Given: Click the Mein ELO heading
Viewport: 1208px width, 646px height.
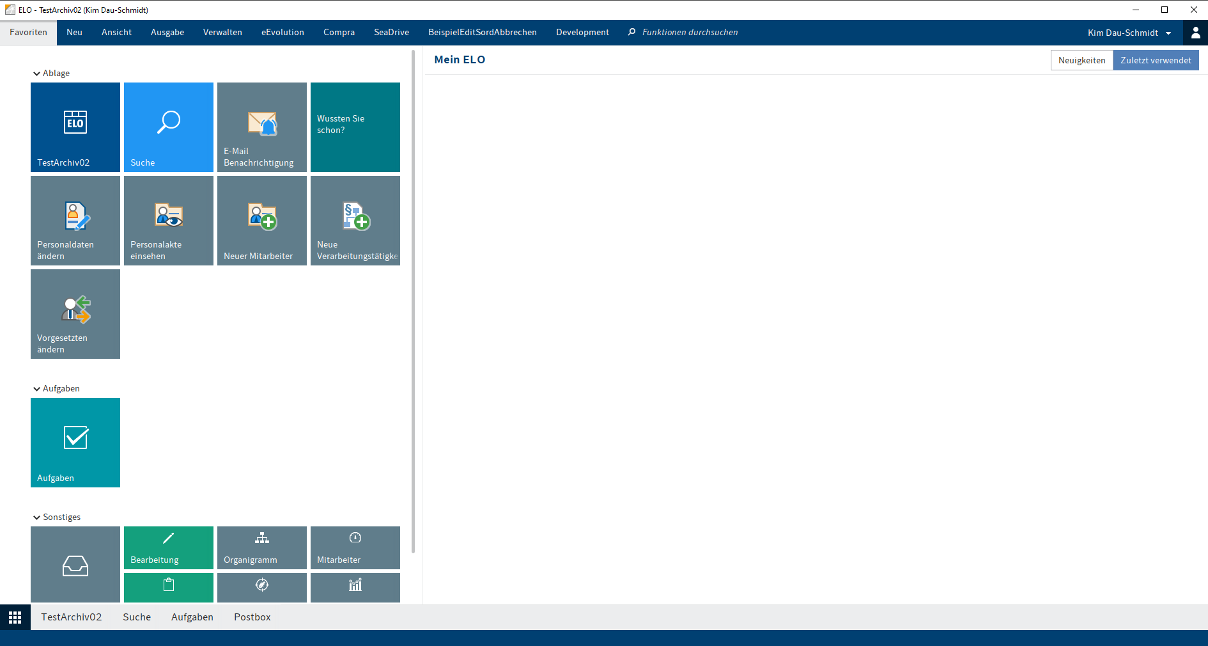Looking at the screenshot, I should click(x=460, y=59).
